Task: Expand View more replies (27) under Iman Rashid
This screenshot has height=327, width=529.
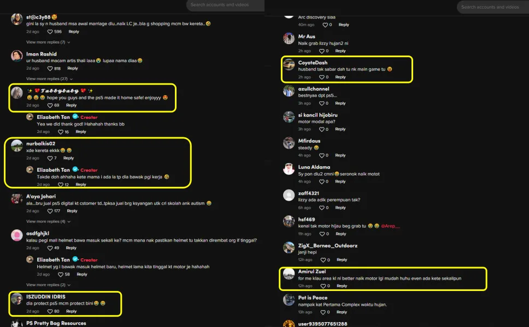Action: (49, 78)
